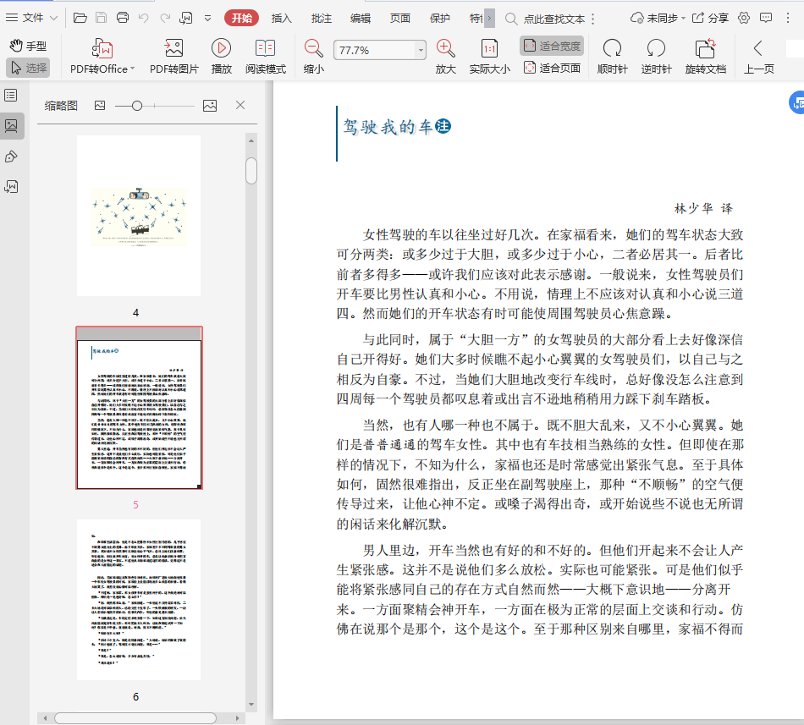Image resolution: width=804 pixels, height=725 pixels.
Task: Click the save icon in quick access bar
Action: (x=101, y=18)
